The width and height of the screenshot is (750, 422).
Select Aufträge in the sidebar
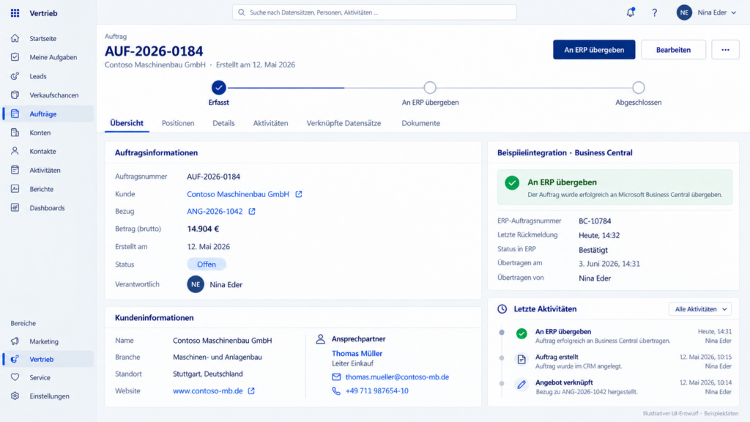coord(48,114)
